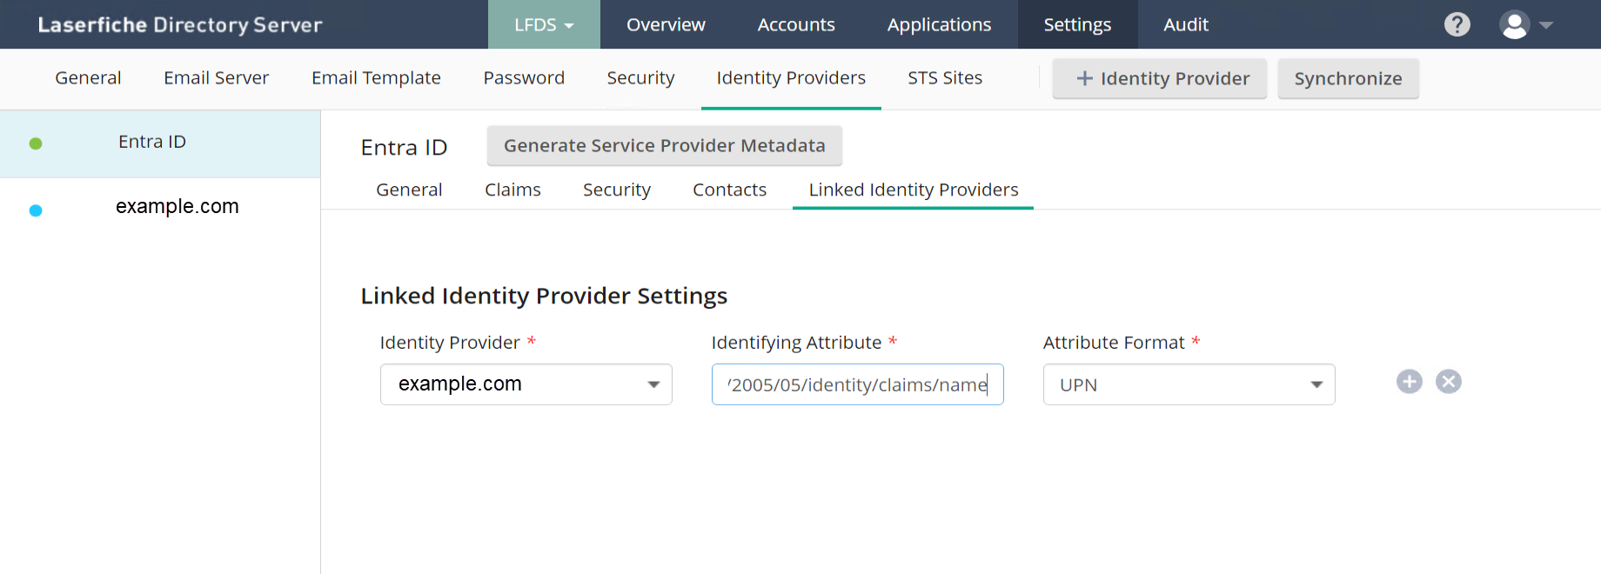This screenshot has width=1601, height=574.
Task: Open the Settings top menu
Action: pyautogui.click(x=1077, y=24)
